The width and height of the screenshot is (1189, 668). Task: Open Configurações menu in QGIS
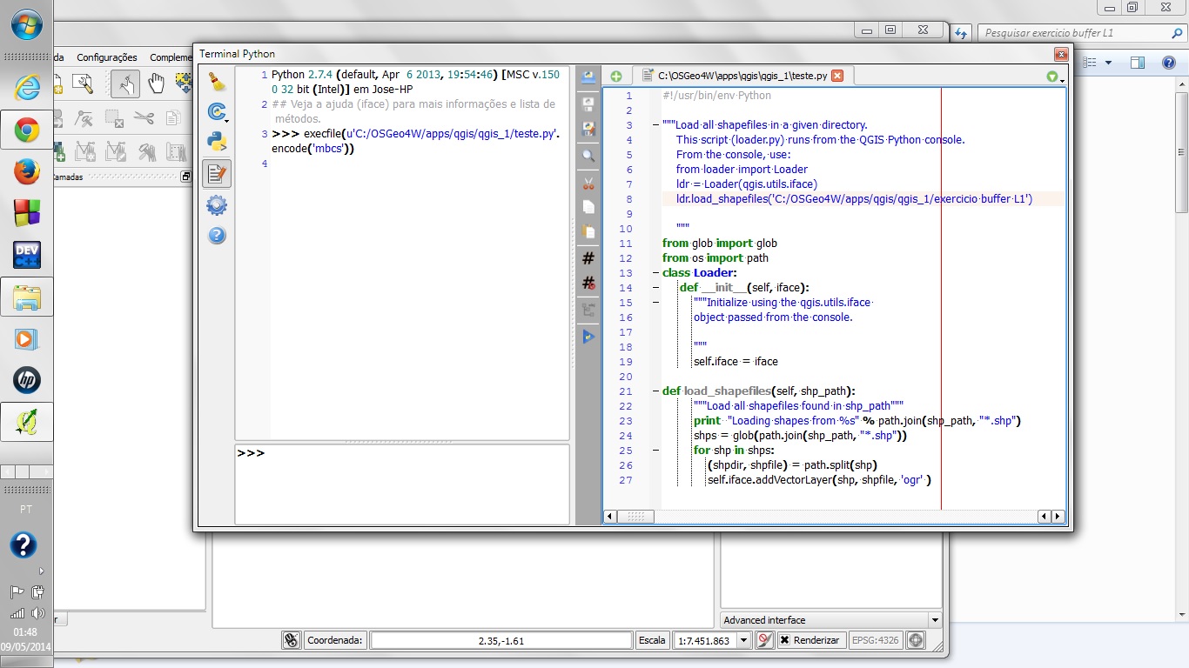(x=107, y=57)
